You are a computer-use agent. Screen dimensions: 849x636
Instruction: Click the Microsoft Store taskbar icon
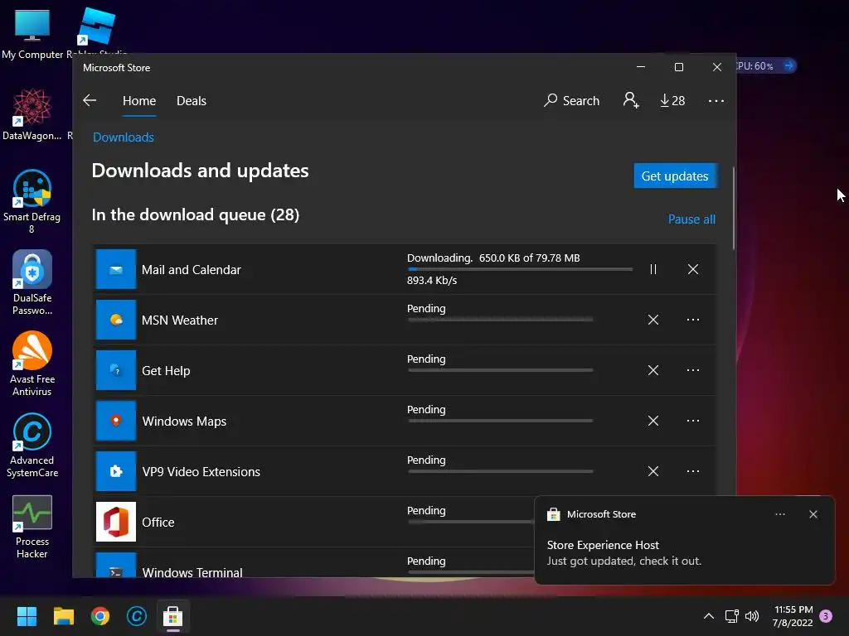(172, 616)
